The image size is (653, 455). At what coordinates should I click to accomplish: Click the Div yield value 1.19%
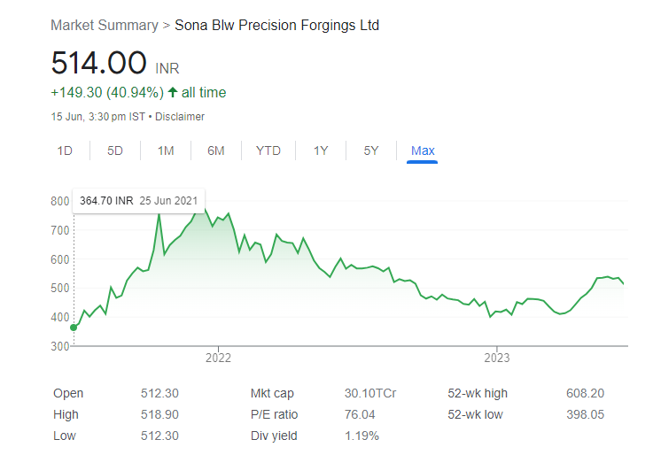(x=361, y=436)
